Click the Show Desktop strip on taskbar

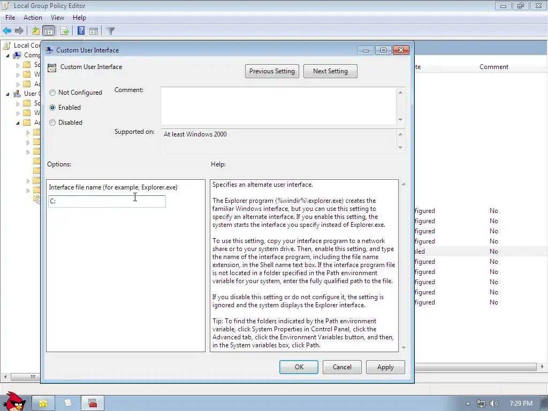point(544,404)
